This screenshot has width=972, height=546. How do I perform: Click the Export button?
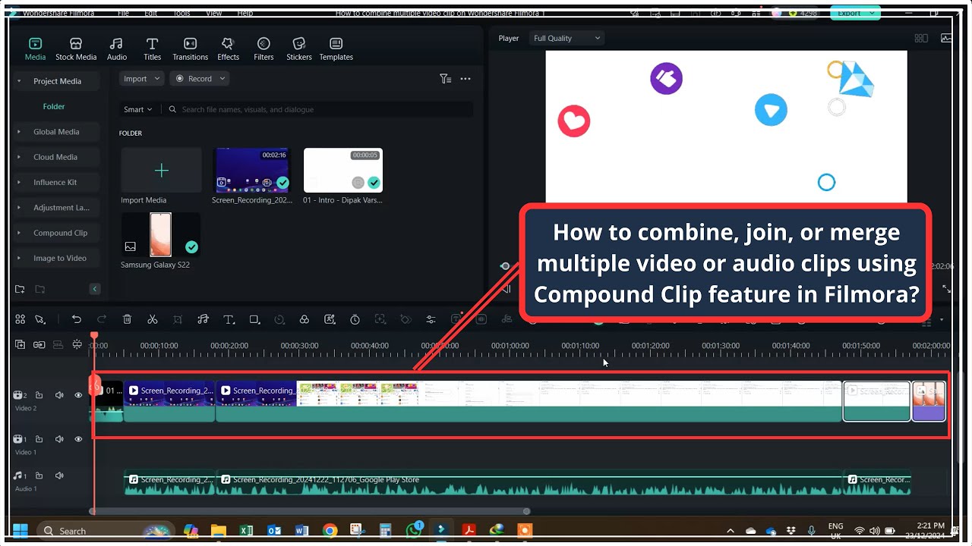tap(855, 13)
